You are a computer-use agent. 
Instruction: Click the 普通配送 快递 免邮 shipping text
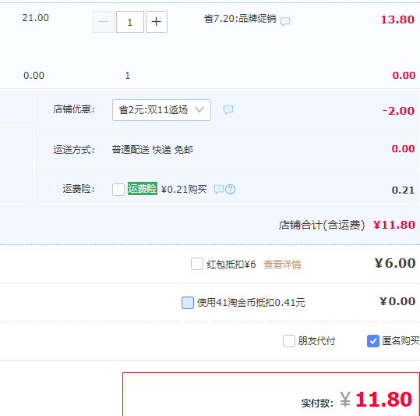[x=153, y=149]
